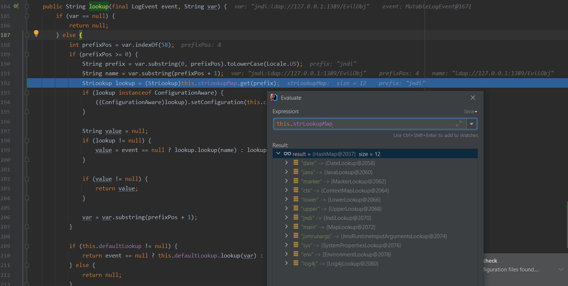Click the Expression: label in the Evaluate dialog
The width and height of the screenshot is (568, 286).
286,111
